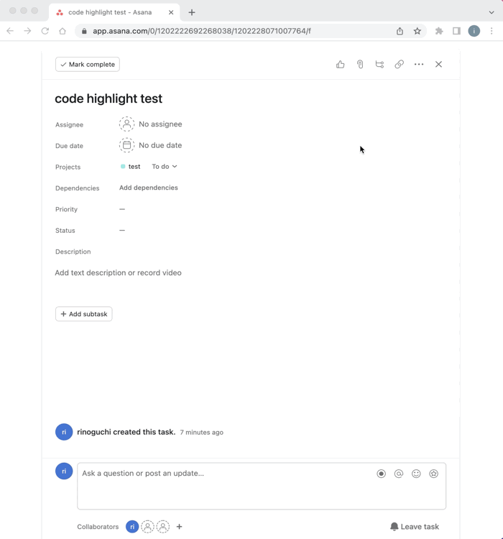This screenshot has height=539, width=503.
Task: Click rinoguchi avatar next to created task story
Action: click(x=64, y=432)
